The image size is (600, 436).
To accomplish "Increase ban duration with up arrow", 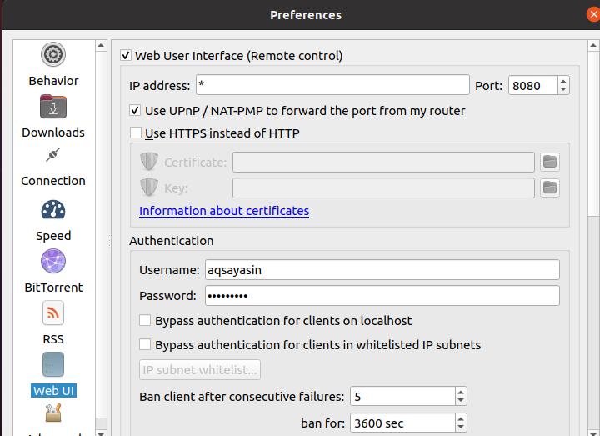I will 461,418.
